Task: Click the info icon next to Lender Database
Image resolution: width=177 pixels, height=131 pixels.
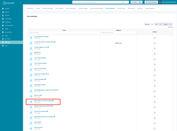Action: (x=45, y=79)
